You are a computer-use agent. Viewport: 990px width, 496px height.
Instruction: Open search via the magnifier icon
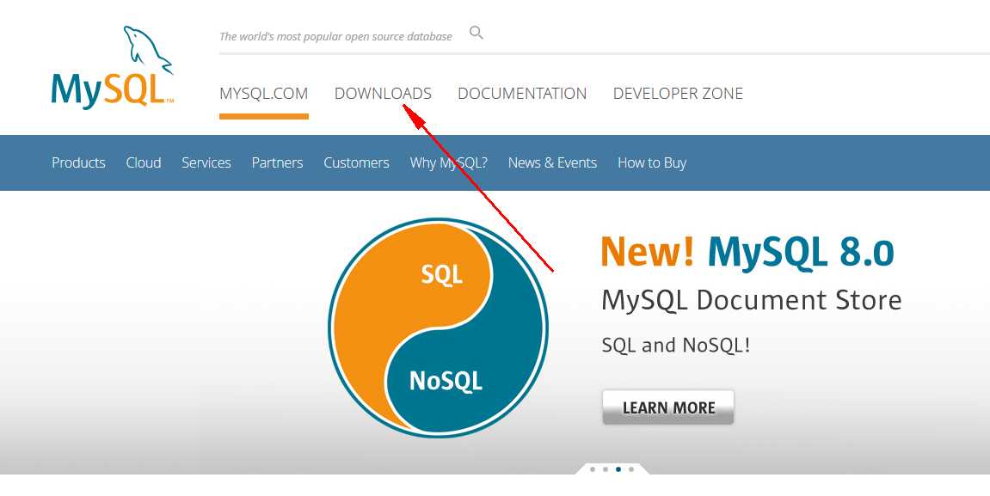476,33
